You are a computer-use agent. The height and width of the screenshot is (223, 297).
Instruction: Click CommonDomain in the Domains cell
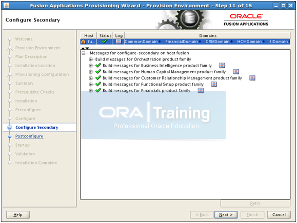[141, 42]
